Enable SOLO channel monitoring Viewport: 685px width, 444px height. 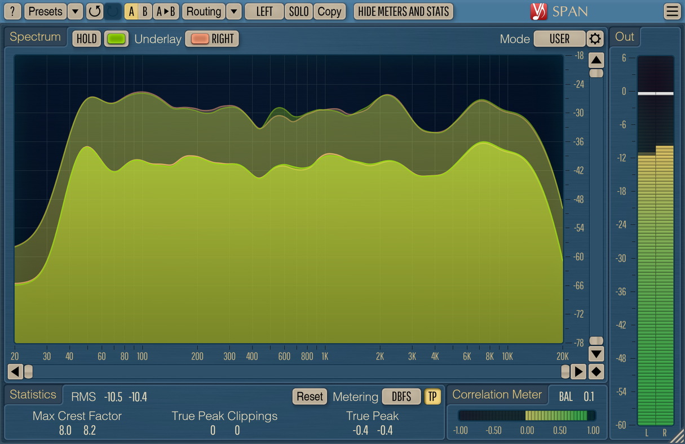299,11
